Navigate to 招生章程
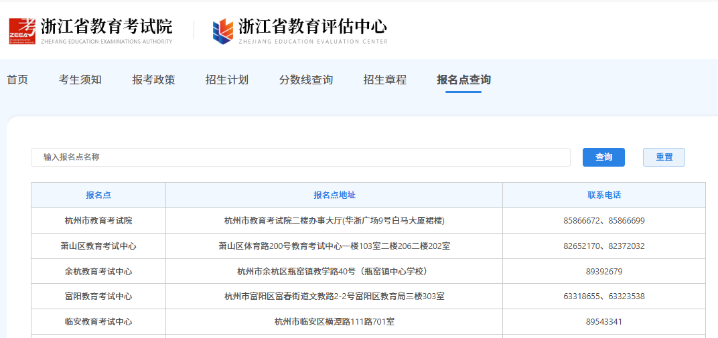The height and width of the screenshot is (338, 718). tap(384, 80)
